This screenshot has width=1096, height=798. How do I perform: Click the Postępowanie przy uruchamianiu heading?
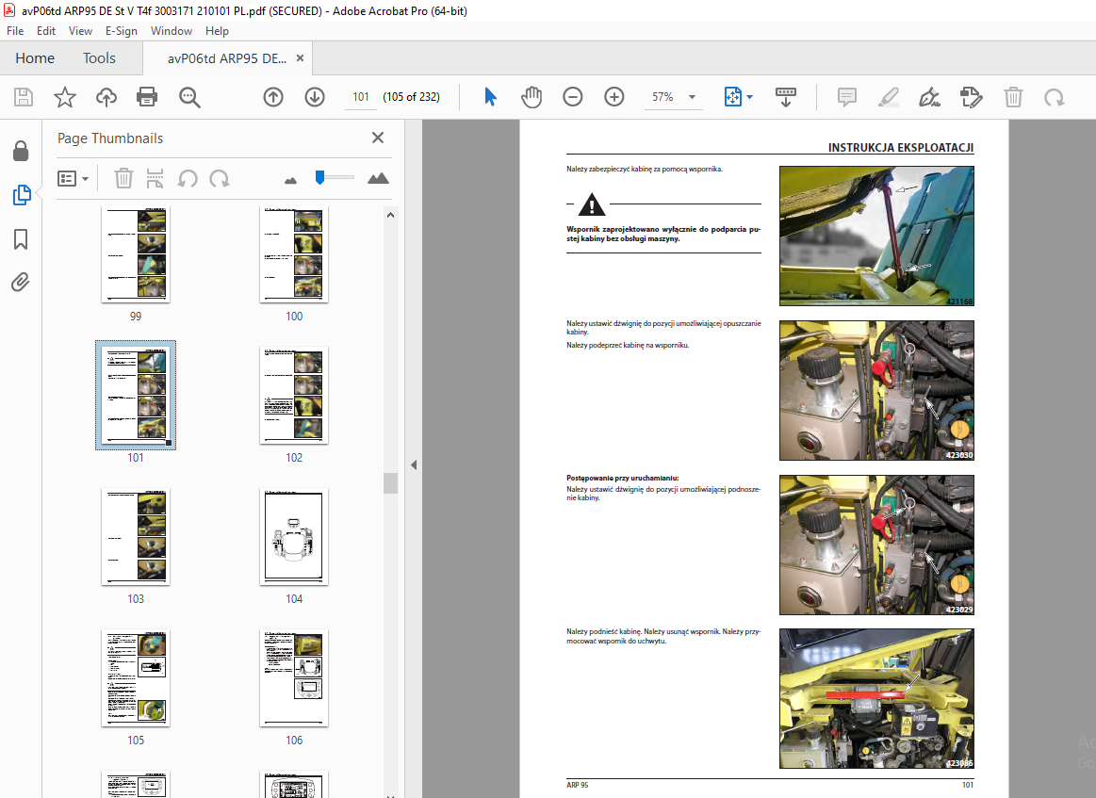pyautogui.click(x=622, y=478)
